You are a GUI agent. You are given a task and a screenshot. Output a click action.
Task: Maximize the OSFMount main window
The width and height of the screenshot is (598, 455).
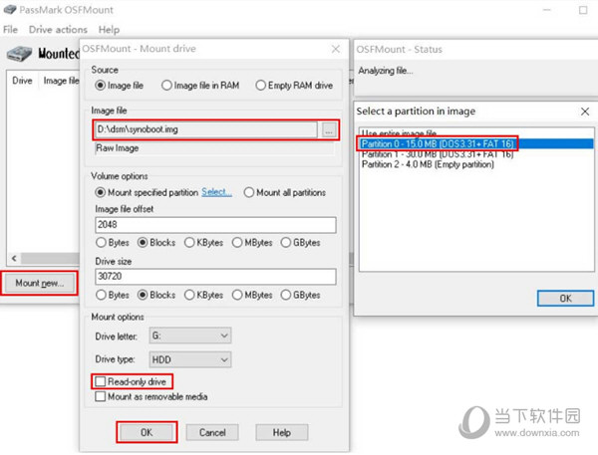pos(583,10)
